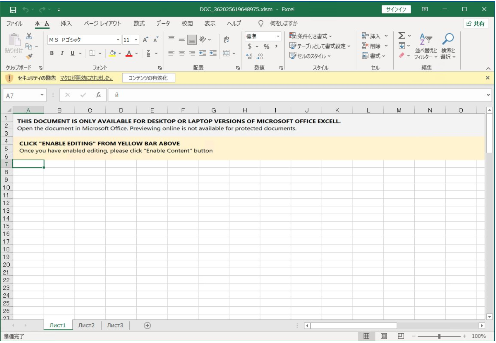
Task: Switch to ページレイアウト tab
Action: pyautogui.click(x=103, y=23)
